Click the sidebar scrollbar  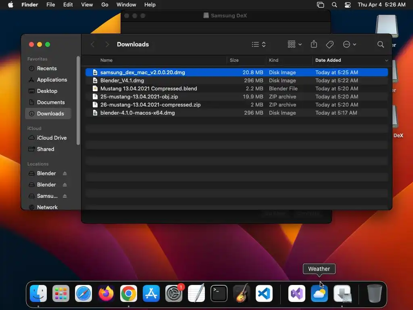tap(78, 101)
